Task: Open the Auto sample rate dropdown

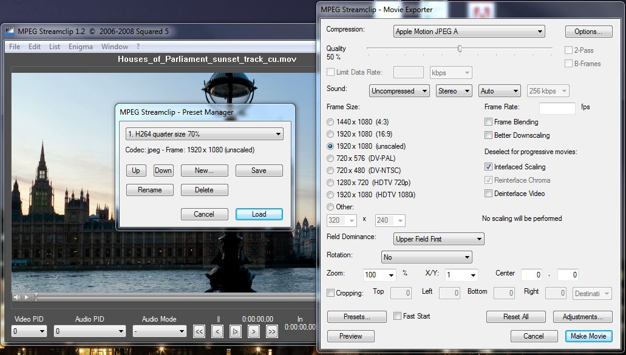Action: 500,91
